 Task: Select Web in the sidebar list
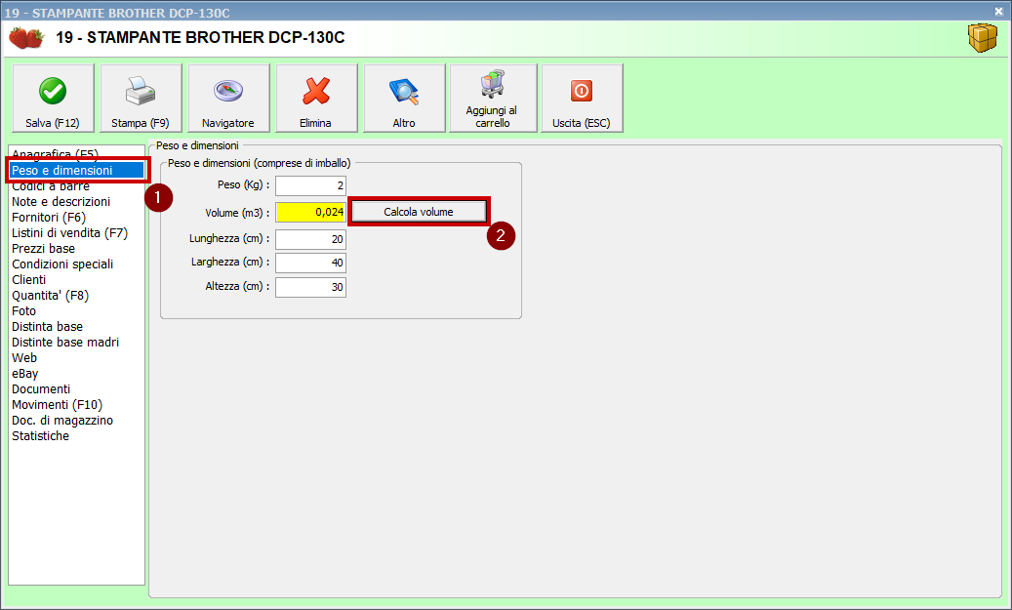[x=24, y=357]
